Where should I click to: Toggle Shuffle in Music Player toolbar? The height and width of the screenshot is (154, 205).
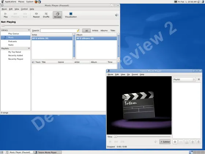click(46, 15)
